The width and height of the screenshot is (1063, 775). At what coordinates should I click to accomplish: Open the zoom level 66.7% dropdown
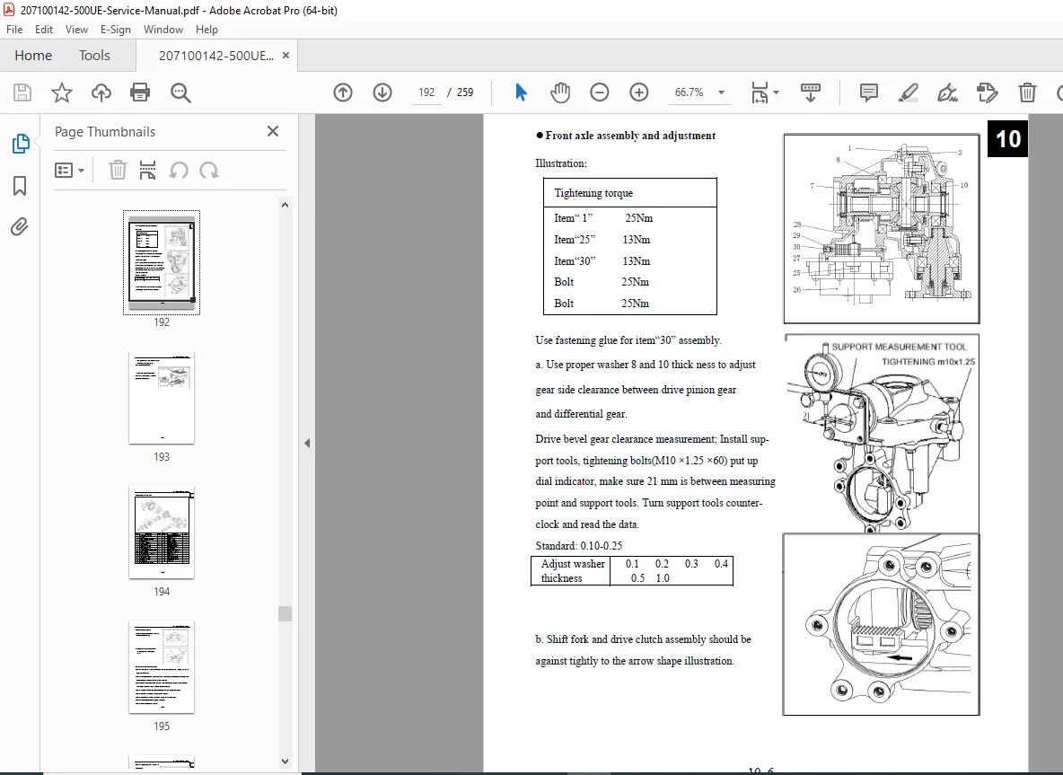721,92
